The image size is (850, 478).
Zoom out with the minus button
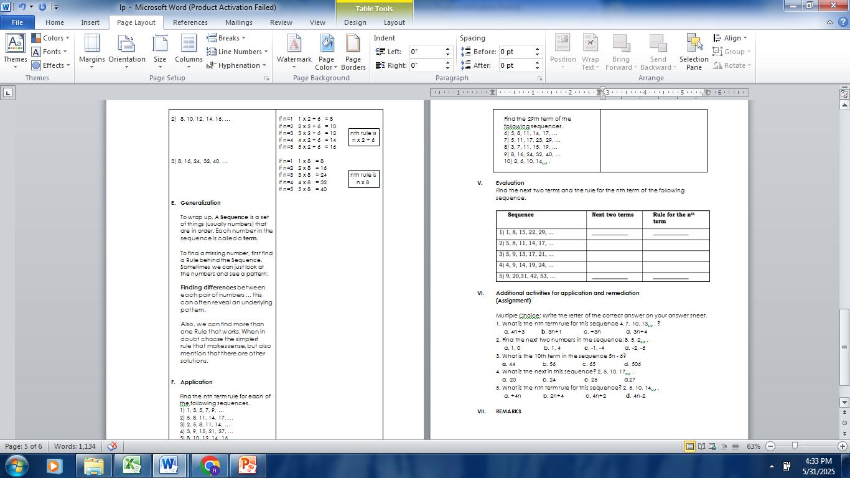point(770,446)
